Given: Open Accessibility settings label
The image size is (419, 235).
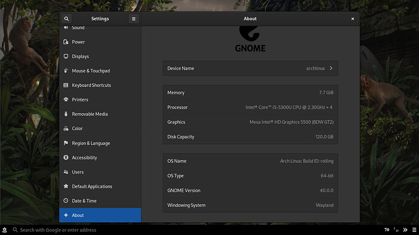Looking at the screenshot, I should 84,158.
